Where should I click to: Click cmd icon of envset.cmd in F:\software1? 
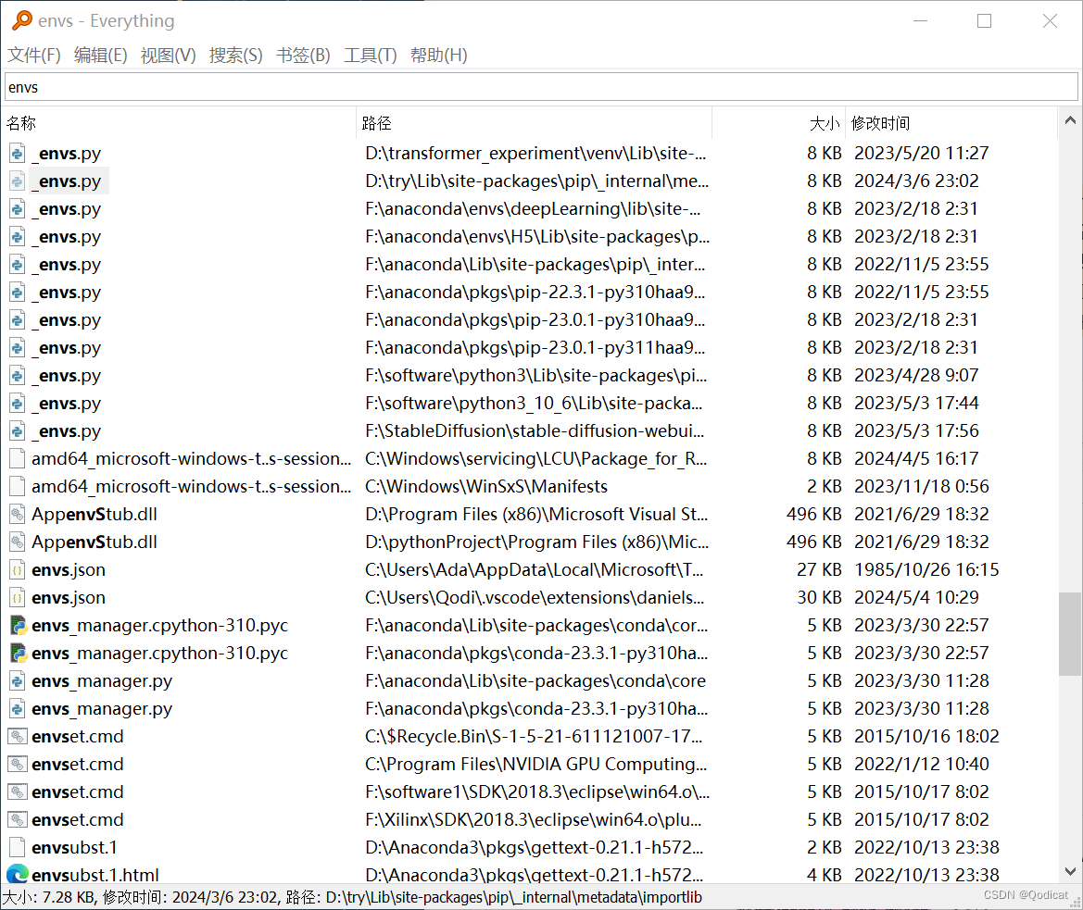(18, 792)
